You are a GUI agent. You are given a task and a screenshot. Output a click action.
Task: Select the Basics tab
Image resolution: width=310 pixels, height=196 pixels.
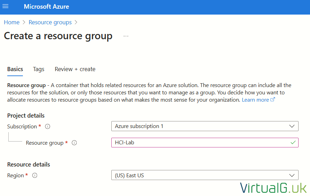click(x=15, y=69)
